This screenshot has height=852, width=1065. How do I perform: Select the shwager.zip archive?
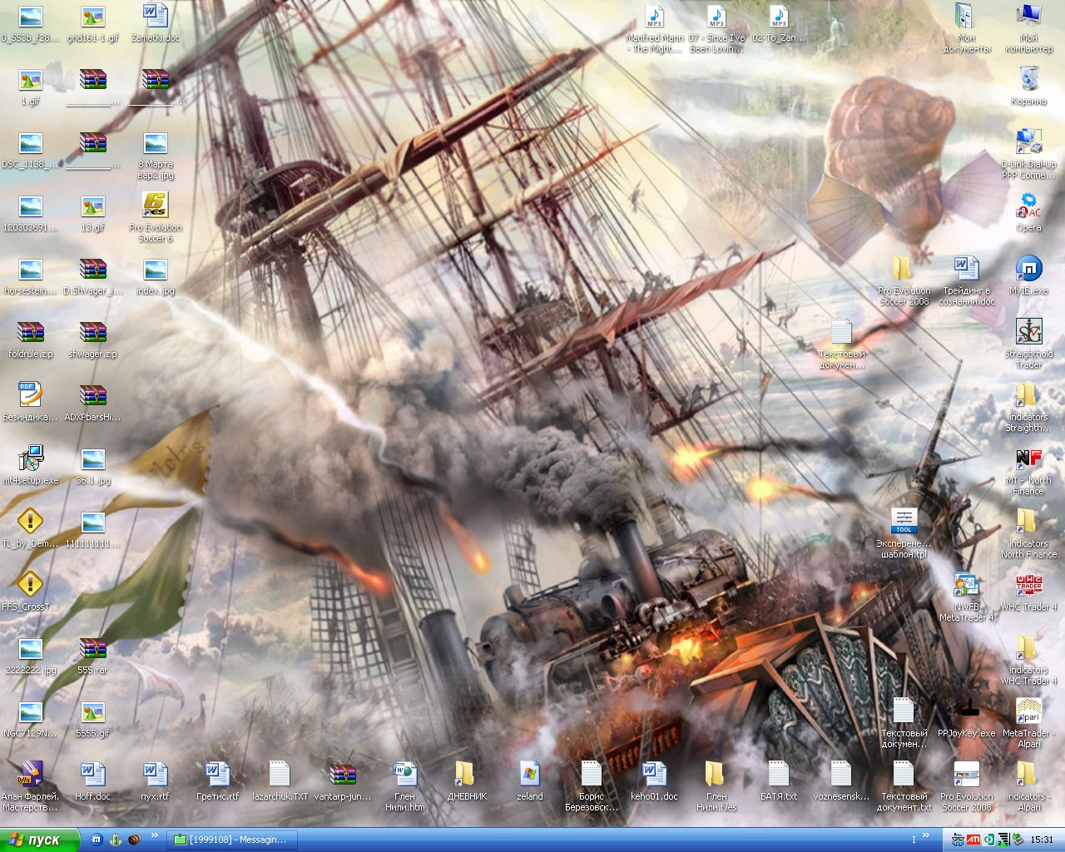pyautogui.click(x=92, y=334)
